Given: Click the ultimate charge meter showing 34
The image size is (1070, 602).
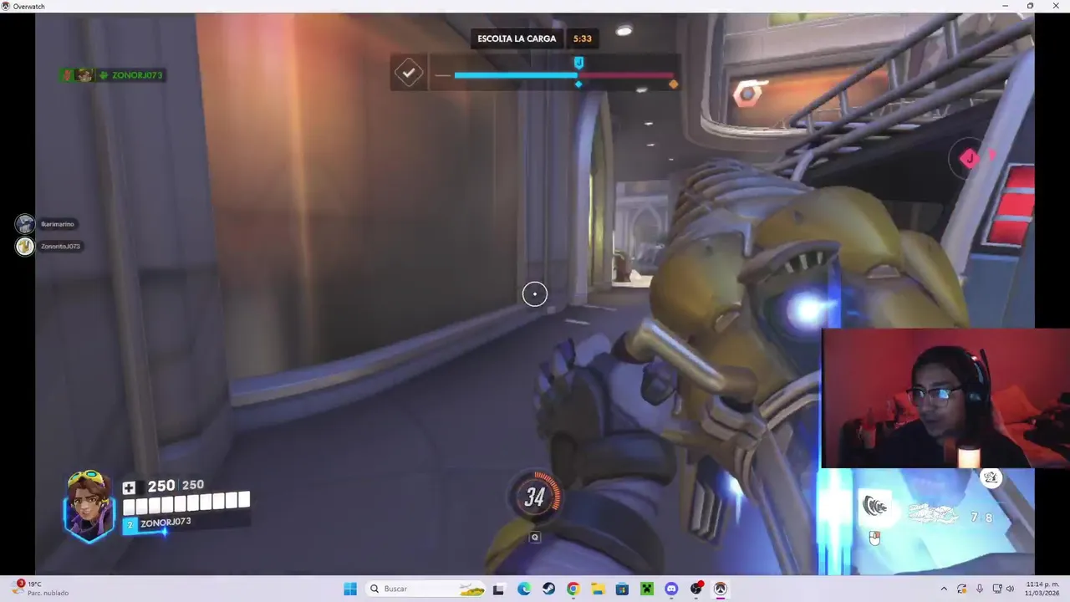Looking at the screenshot, I should (535, 497).
